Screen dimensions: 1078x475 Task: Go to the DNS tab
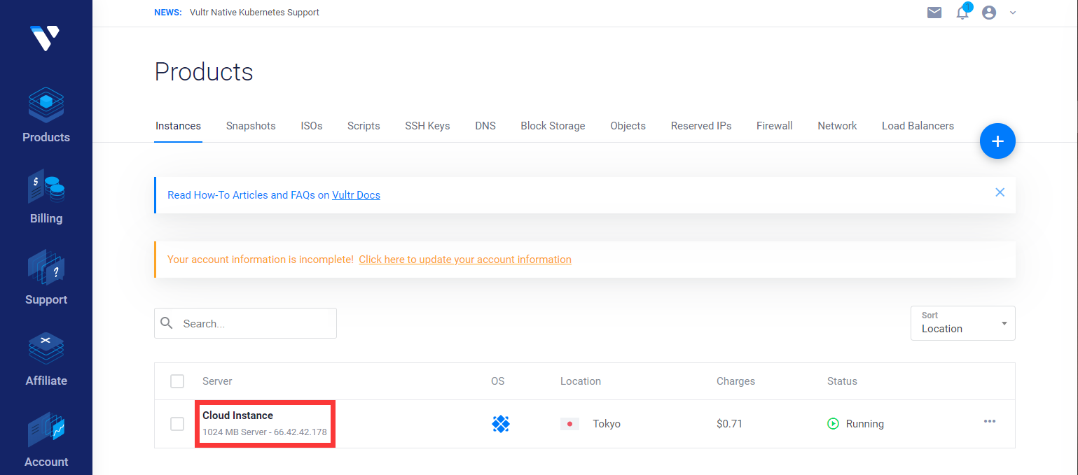(485, 126)
